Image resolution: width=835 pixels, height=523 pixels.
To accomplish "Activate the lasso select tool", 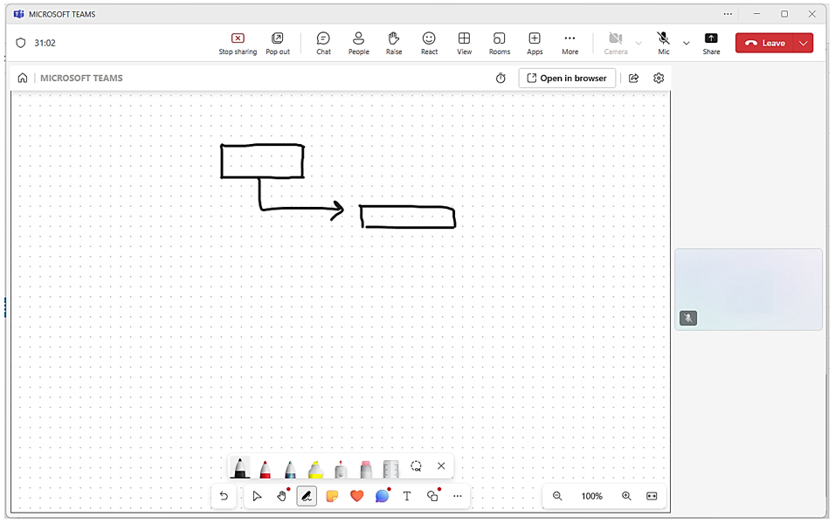I will pyautogui.click(x=417, y=466).
